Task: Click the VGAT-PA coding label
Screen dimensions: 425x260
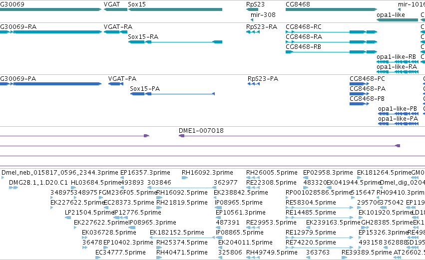Action: click(x=122, y=79)
